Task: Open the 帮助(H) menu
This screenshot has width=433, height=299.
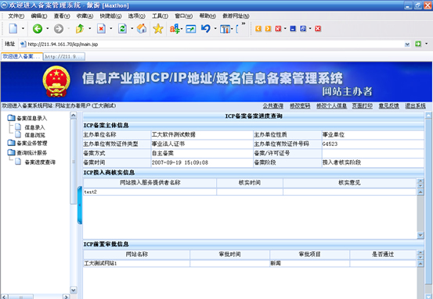Action: tap(207, 16)
